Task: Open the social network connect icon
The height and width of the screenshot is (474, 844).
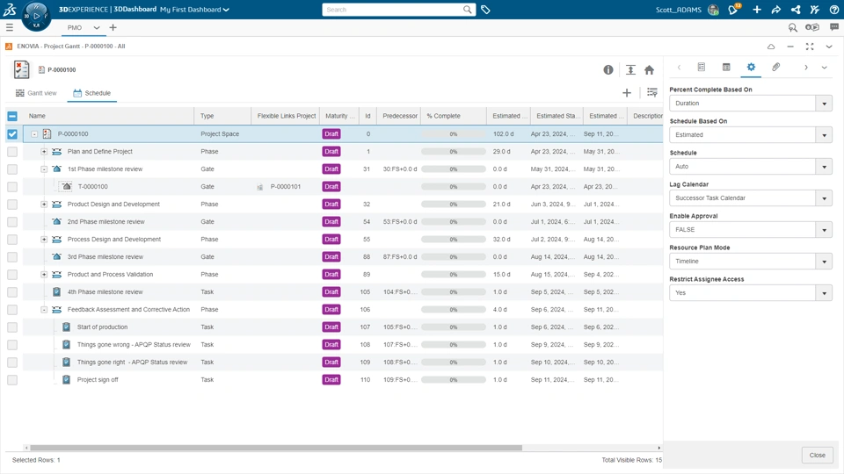Action: (x=796, y=9)
